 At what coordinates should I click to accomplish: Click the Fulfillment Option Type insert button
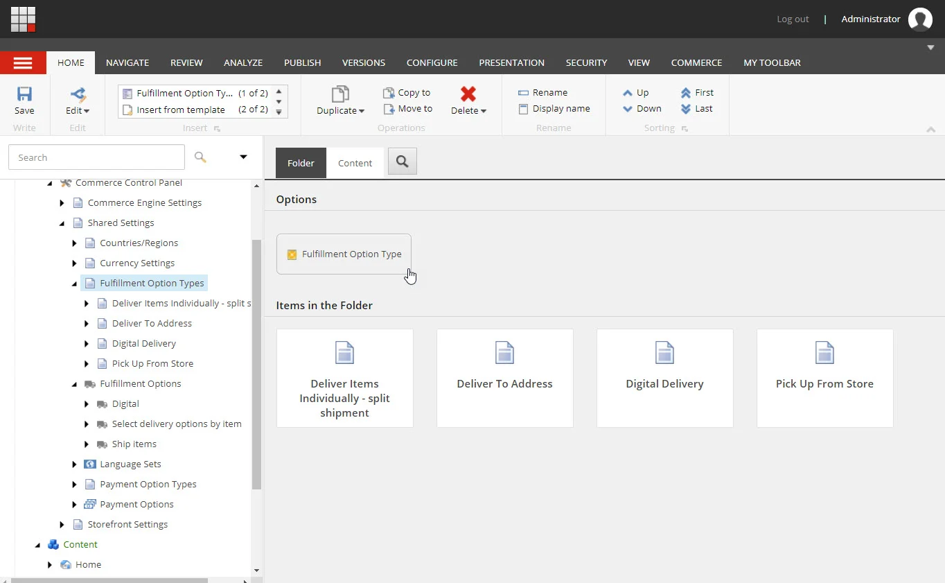click(344, 254)
